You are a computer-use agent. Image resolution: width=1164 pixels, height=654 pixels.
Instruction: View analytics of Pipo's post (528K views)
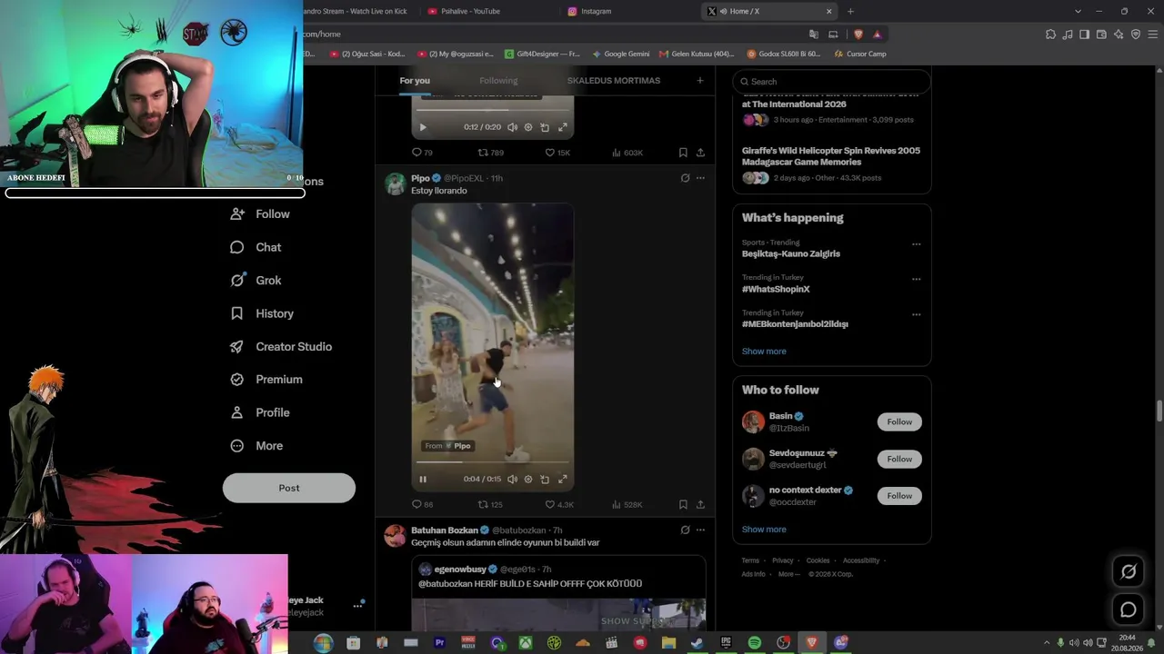coord(627,504)
